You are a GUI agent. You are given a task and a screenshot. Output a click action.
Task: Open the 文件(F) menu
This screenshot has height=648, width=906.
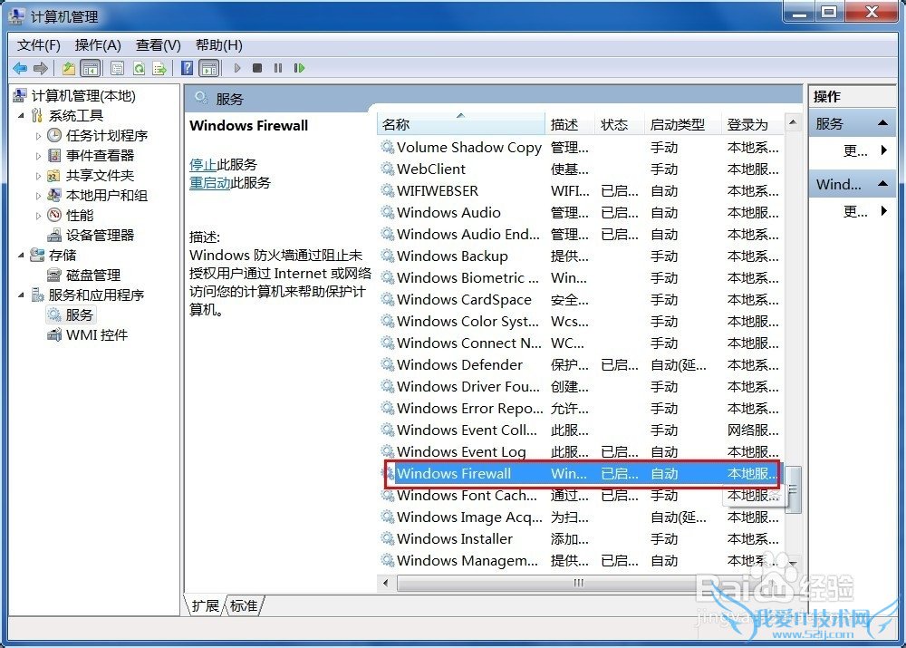tap(39, 45)
